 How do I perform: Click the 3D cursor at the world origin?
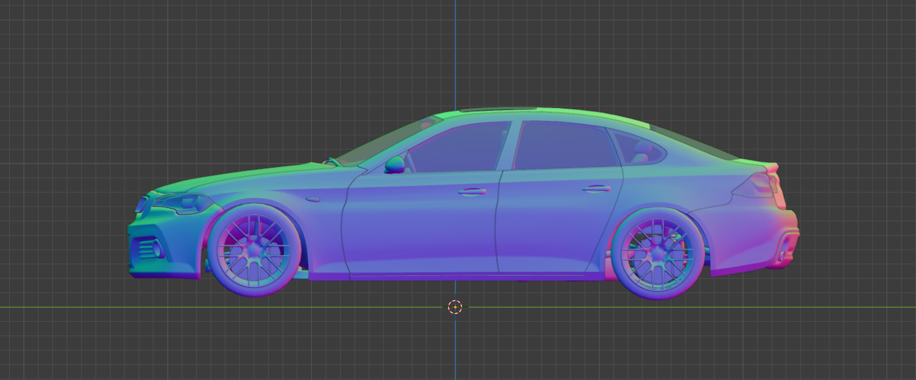coord(455,307)
